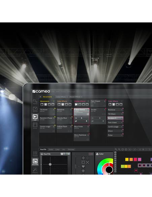Select the Movements top tab
The image size is (152, 197).
pyautogui.click(x=47, y=97)
